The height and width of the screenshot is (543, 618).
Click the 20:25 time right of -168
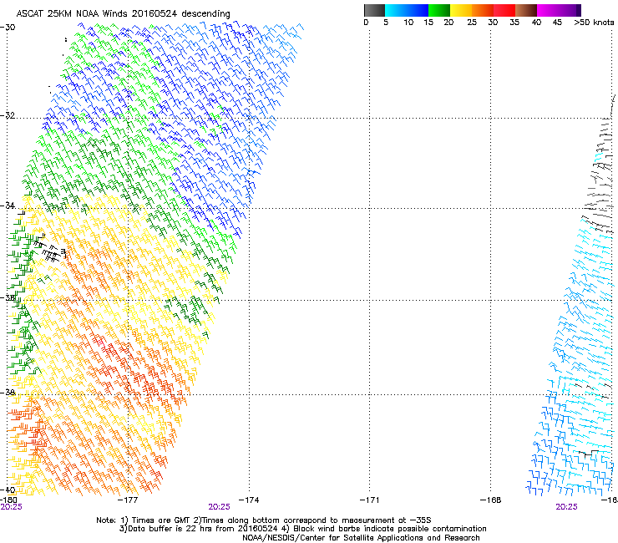click(x=566, y=507)
